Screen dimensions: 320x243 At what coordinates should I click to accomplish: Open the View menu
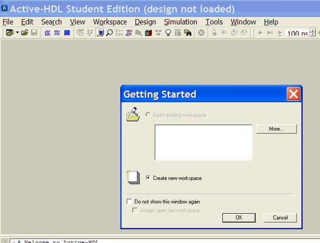(78, 22)
